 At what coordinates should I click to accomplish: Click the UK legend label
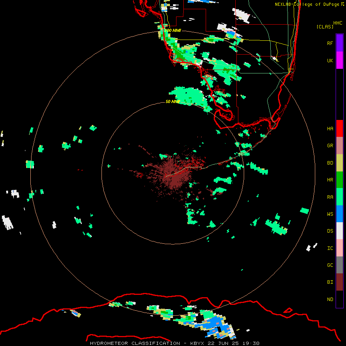pyautogui.click(x=330, y=60)
